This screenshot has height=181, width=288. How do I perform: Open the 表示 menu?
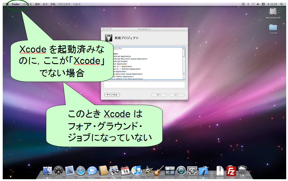pyautogui.click(x=45, y=4)
